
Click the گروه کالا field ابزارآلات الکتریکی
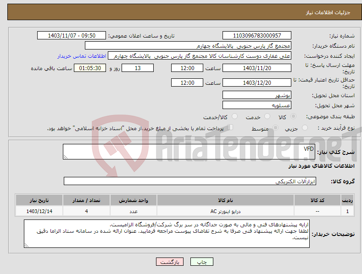tap(190, 181)
